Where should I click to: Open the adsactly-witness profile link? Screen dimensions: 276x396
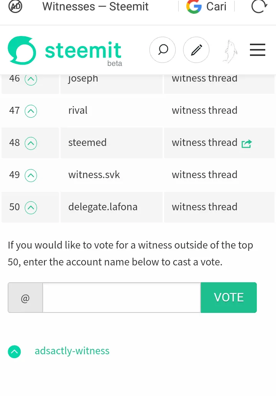tap(72, 351)
